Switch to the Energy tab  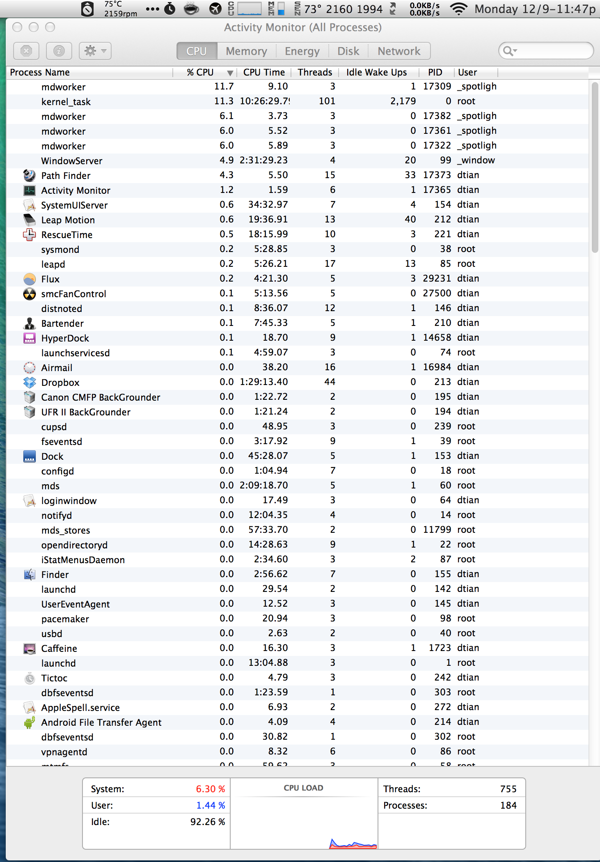[302, 51]
